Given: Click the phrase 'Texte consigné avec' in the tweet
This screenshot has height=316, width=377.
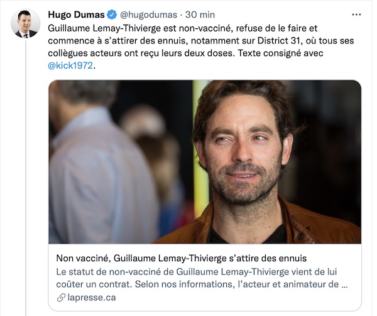Looking at the screenshot, I should pos(280,54).
